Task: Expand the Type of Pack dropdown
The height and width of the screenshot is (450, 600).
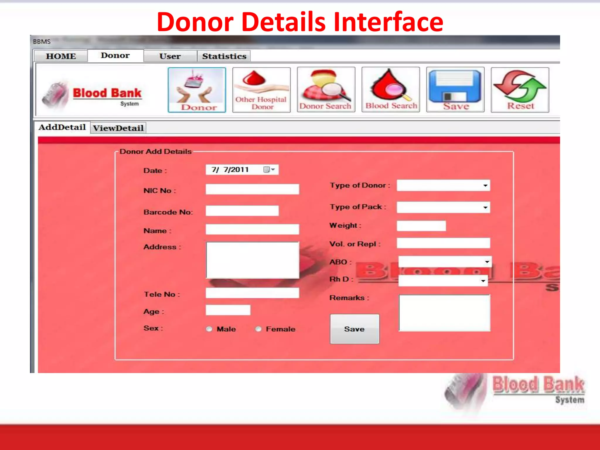Action: pyautogui.click(x=485, y=207)
